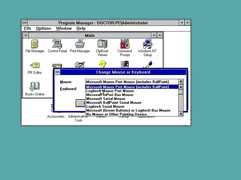Open Change Mouse or Keyboard dialog control menu
This screenshot has width=241, height=180.
(x=57, y=72)
